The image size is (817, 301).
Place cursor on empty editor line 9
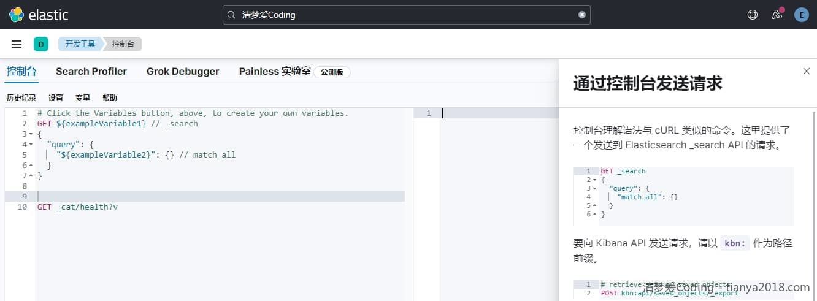[220, 197]
